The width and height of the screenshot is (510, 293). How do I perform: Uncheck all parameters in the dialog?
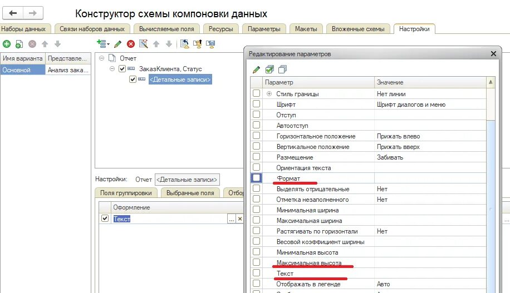283,69
